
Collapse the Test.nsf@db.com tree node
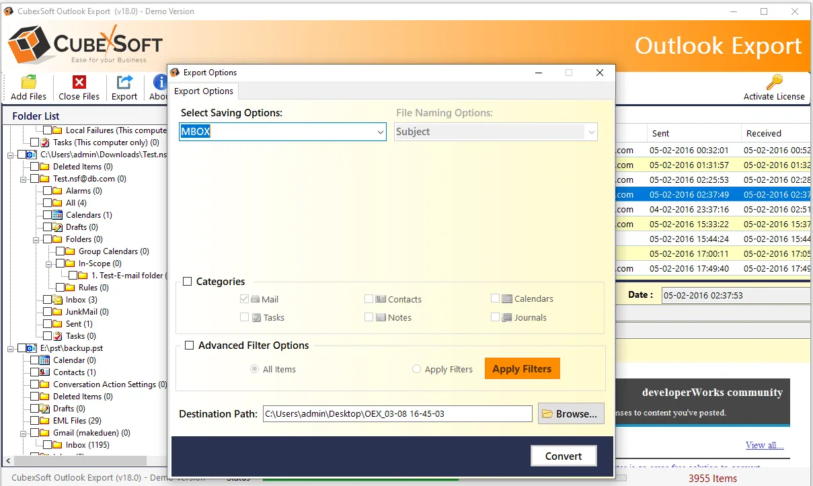tap(24, 179)
